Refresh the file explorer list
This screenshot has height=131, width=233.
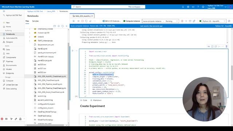[63, 26]
